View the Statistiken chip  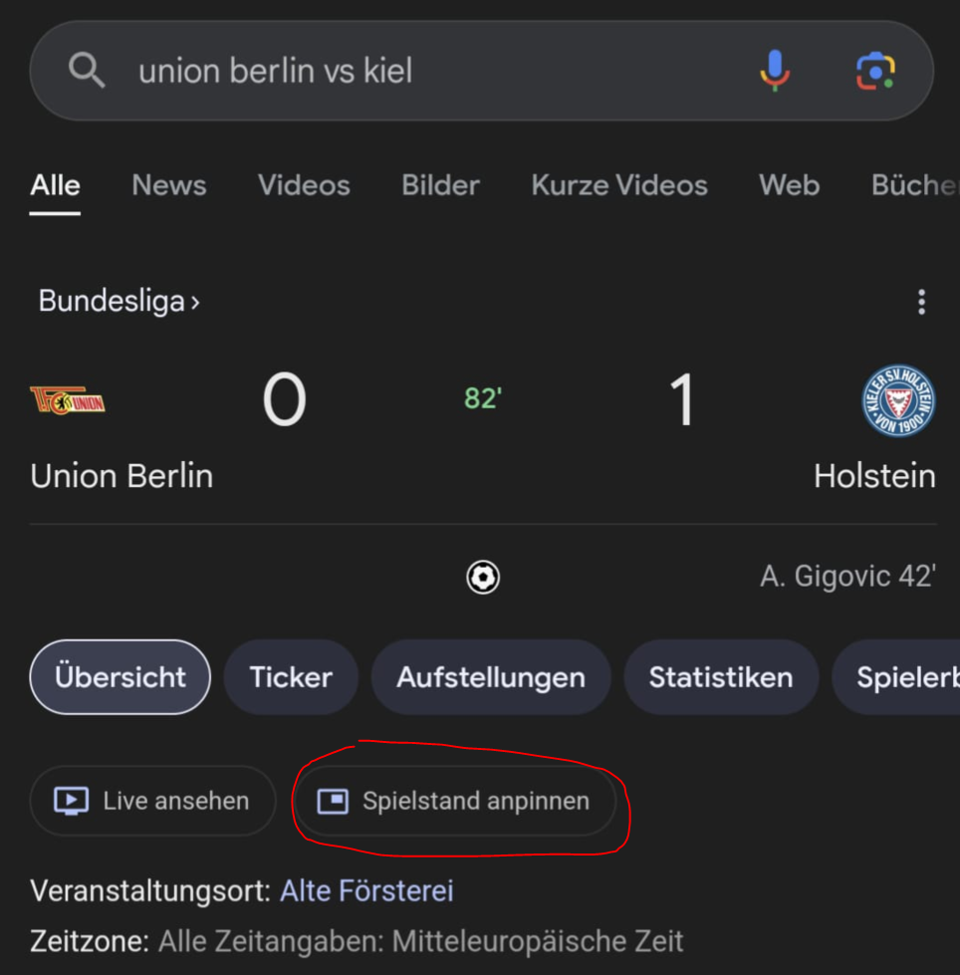721,677
